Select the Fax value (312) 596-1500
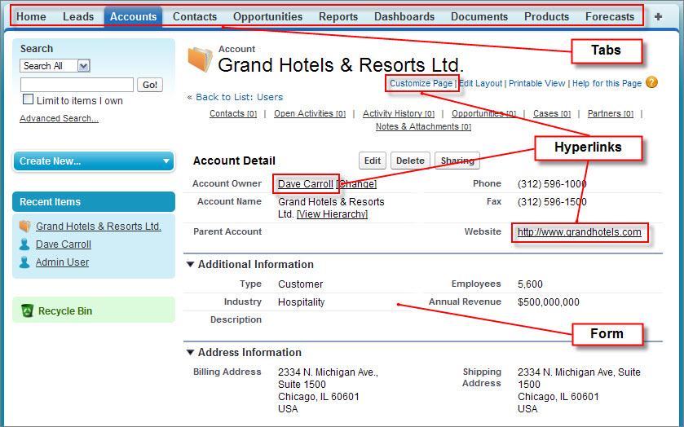The height and width of the screenshot is (427, 684). pos(552,201)
